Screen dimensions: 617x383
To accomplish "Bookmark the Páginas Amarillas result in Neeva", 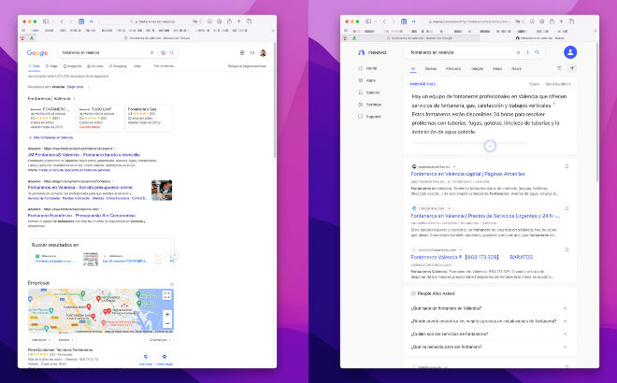I will point(567,166).
